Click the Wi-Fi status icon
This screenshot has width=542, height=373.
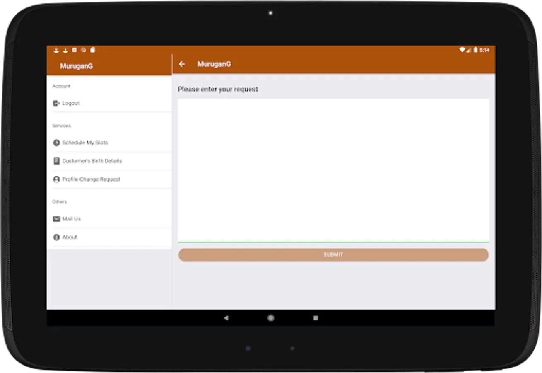[462, 50]
